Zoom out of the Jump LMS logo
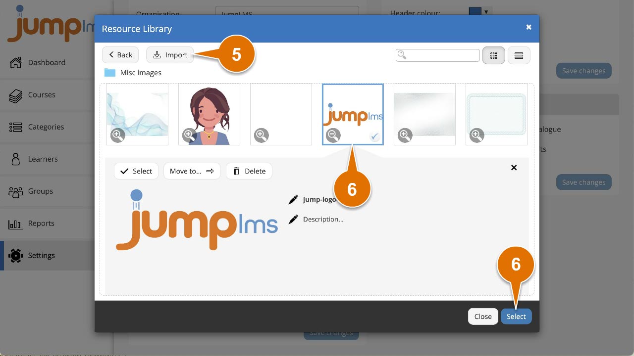This screenshot has width=634, height=356. (x=333, y=135)
